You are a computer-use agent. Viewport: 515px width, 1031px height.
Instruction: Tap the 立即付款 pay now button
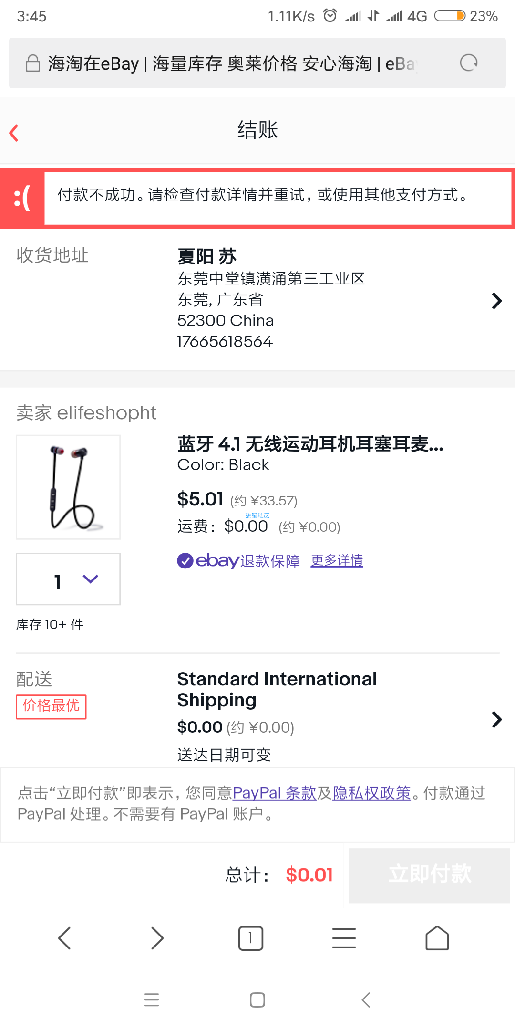coord(430,875)
